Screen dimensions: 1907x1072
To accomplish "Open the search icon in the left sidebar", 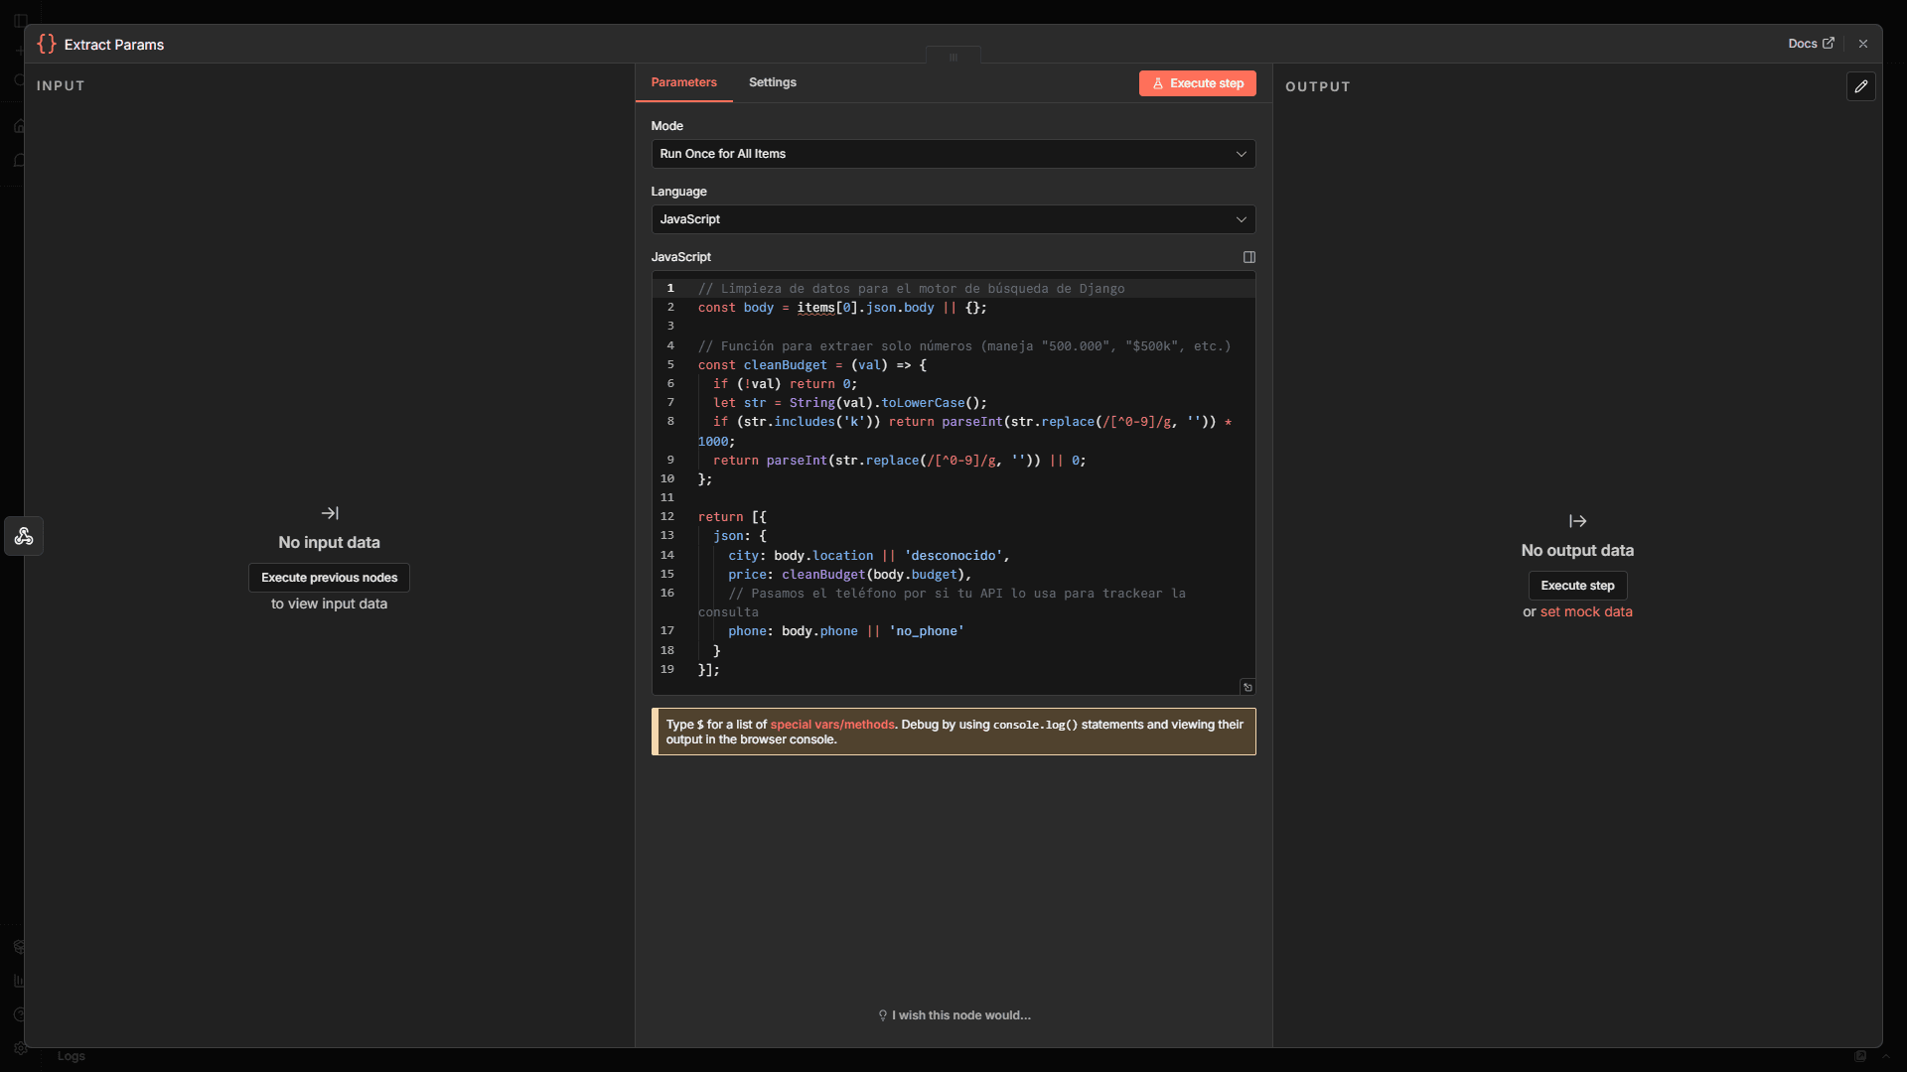I will (19, 80).
